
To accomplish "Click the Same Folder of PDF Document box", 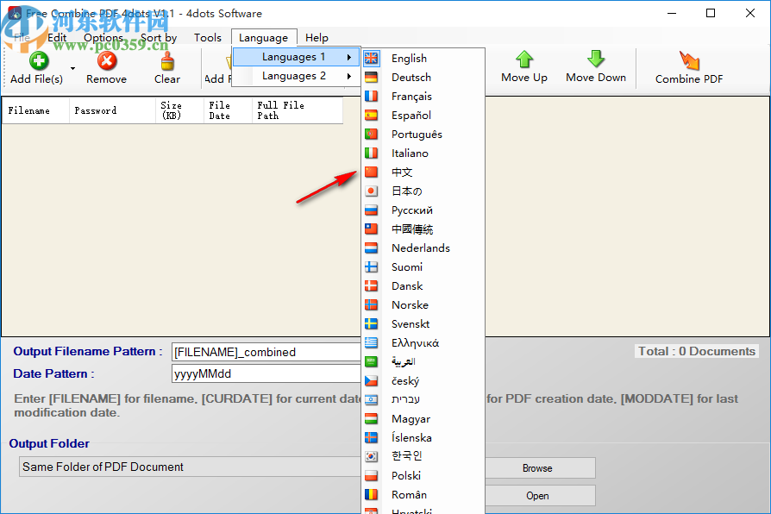I will click(x=191, y=467).
